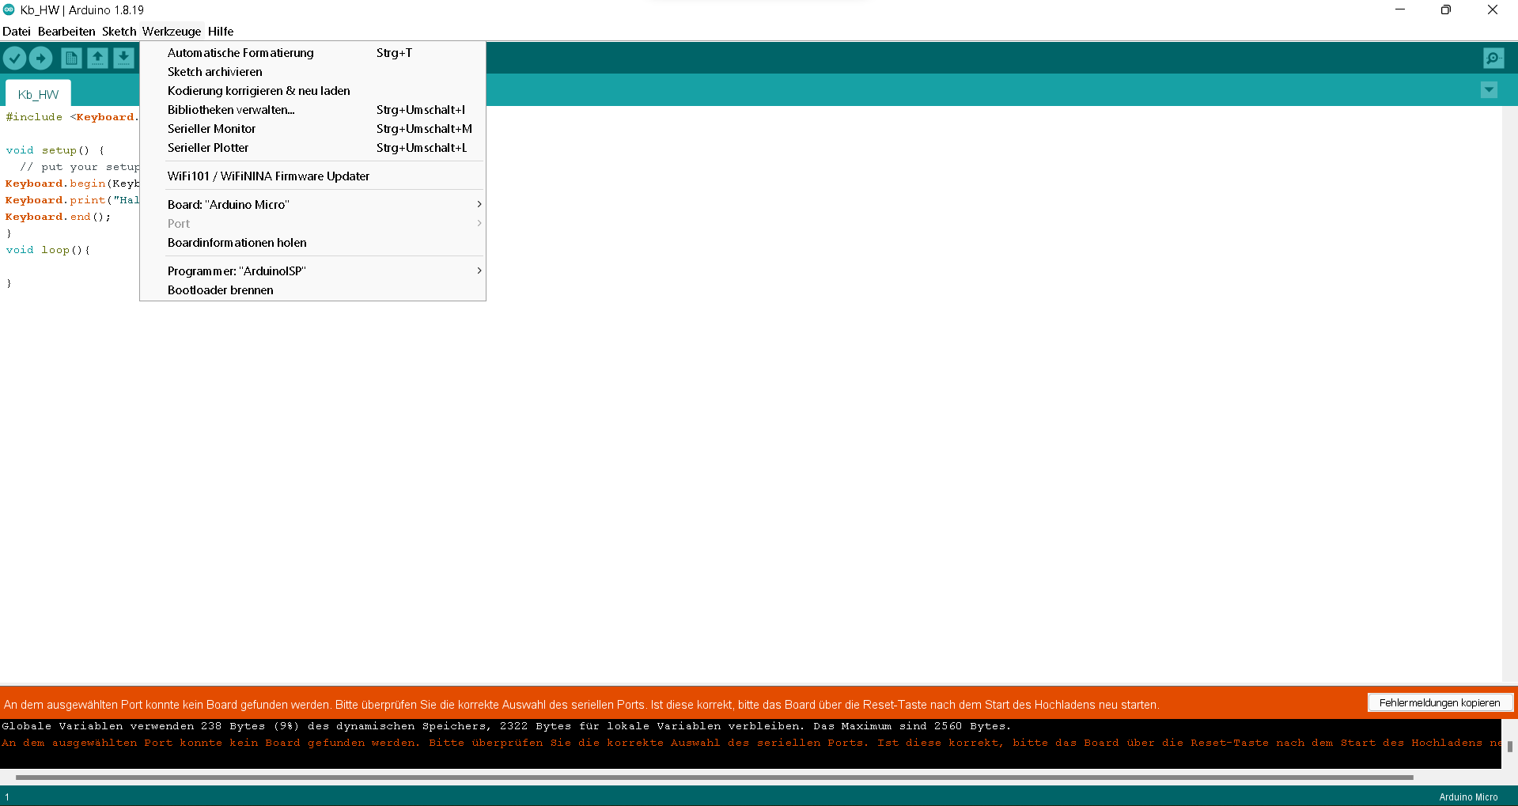Select Bibliotheken verwalten menu entry
The height and width of the screenshot is (806, 1518).
pos(231,110)
